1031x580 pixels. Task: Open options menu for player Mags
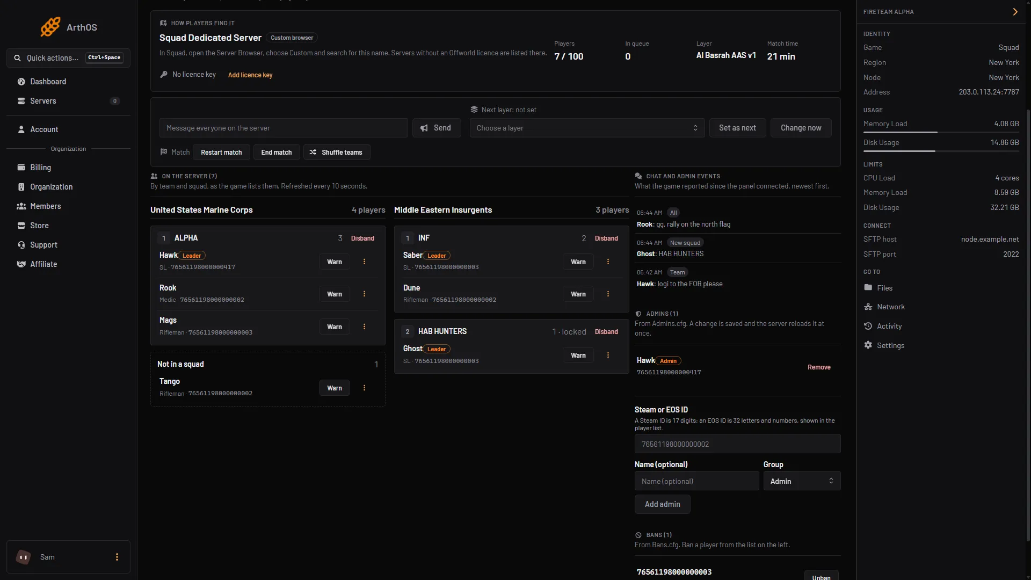[364, 327]
